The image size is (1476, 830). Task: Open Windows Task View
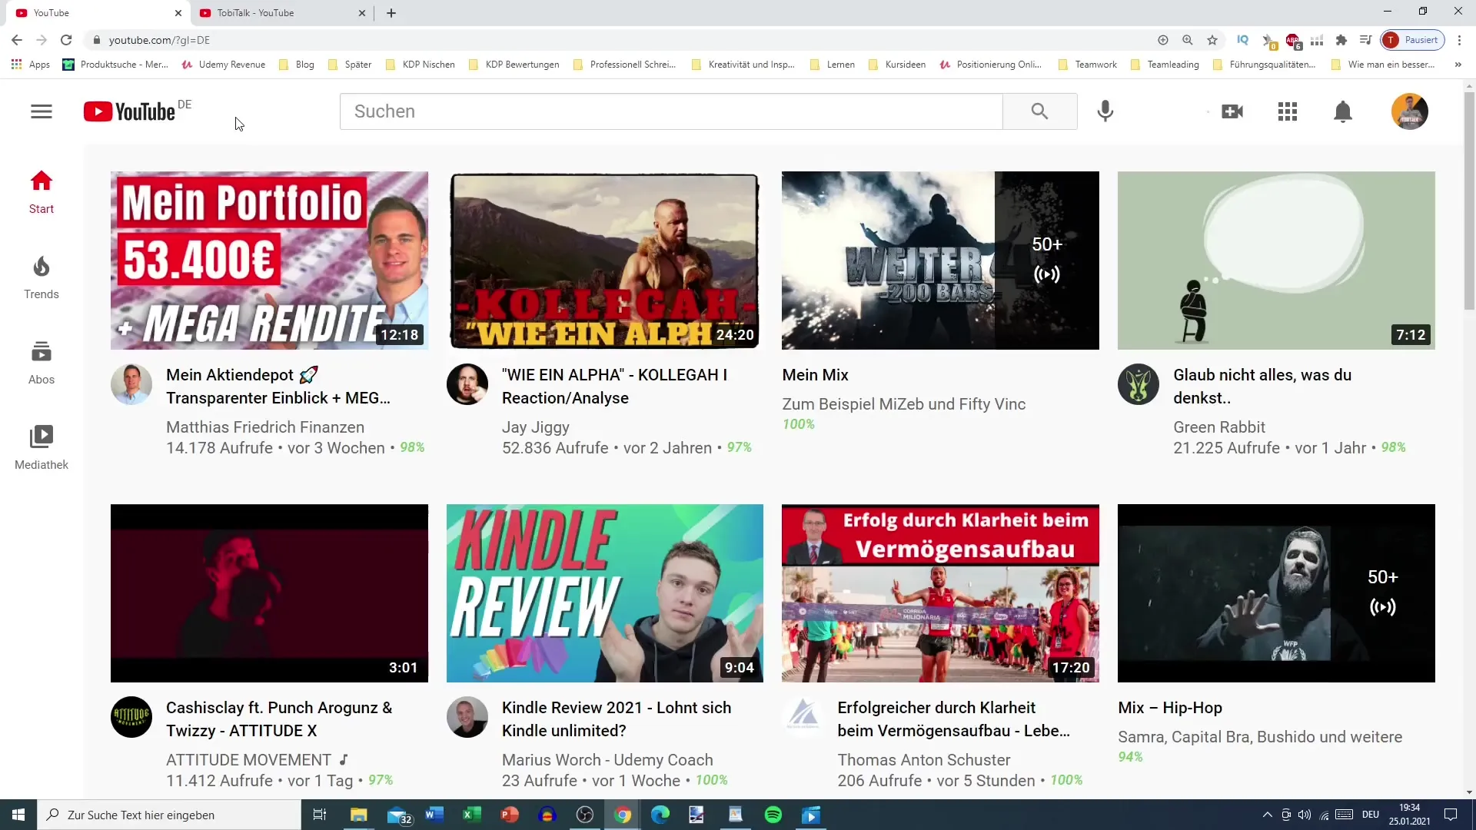pos(320,815)
